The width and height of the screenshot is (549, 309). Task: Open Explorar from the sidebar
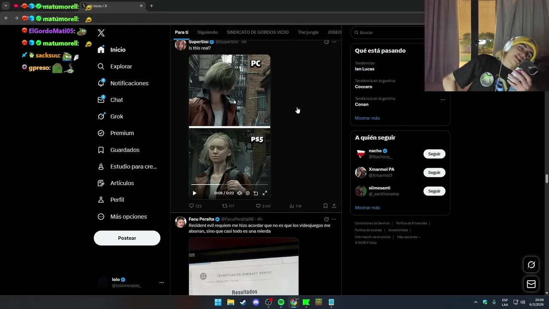pos(115,67)
